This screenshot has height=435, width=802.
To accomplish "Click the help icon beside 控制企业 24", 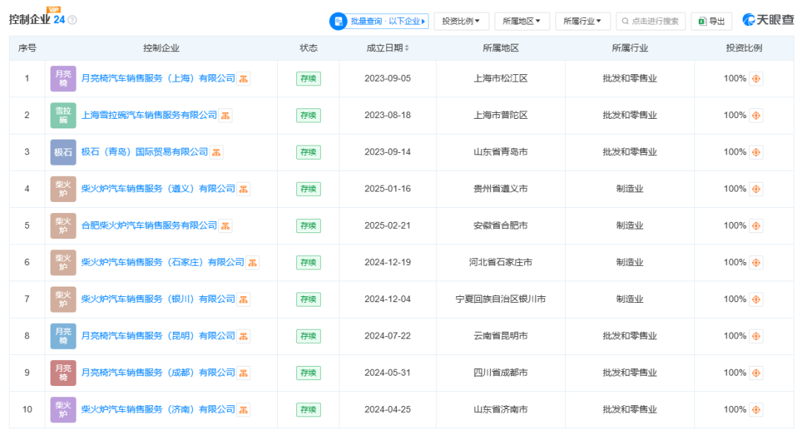I will [x=72, y=20].
